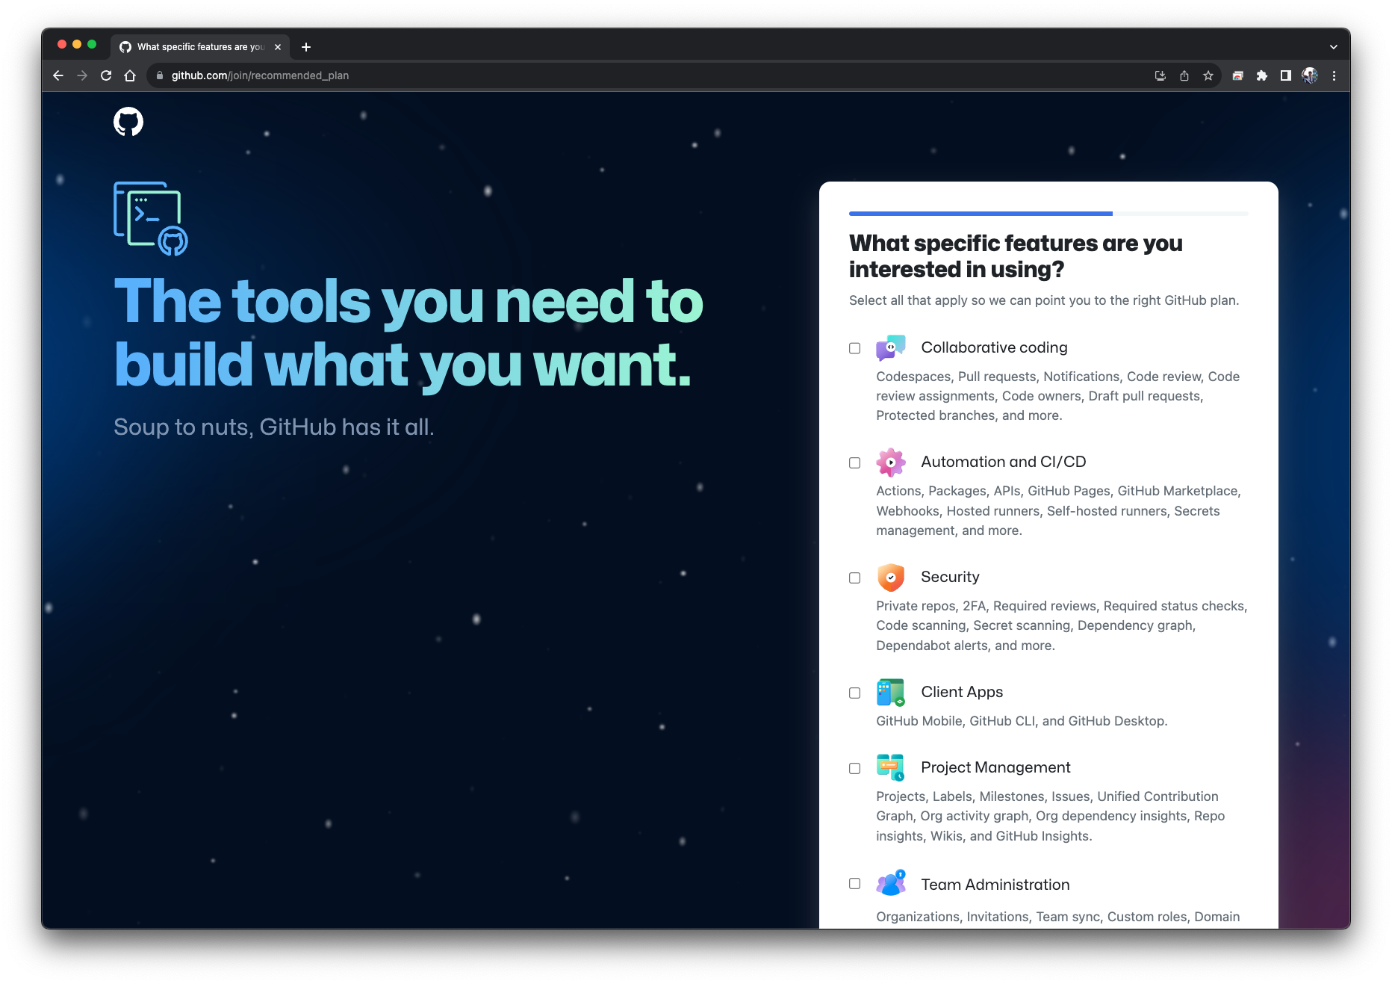Click the Project Management label
Viewport: 1392px width, 984px height.
(x=995, y=767)
